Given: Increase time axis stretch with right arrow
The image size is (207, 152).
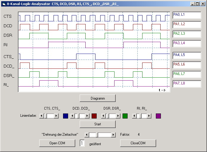Looking at the screenshot, I should pos(113,135).
